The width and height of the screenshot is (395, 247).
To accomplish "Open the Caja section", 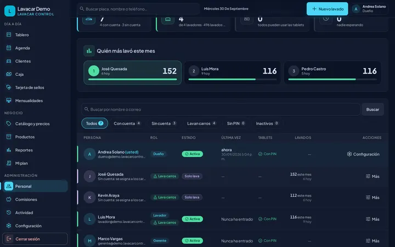I will click(x=35, y=74).
